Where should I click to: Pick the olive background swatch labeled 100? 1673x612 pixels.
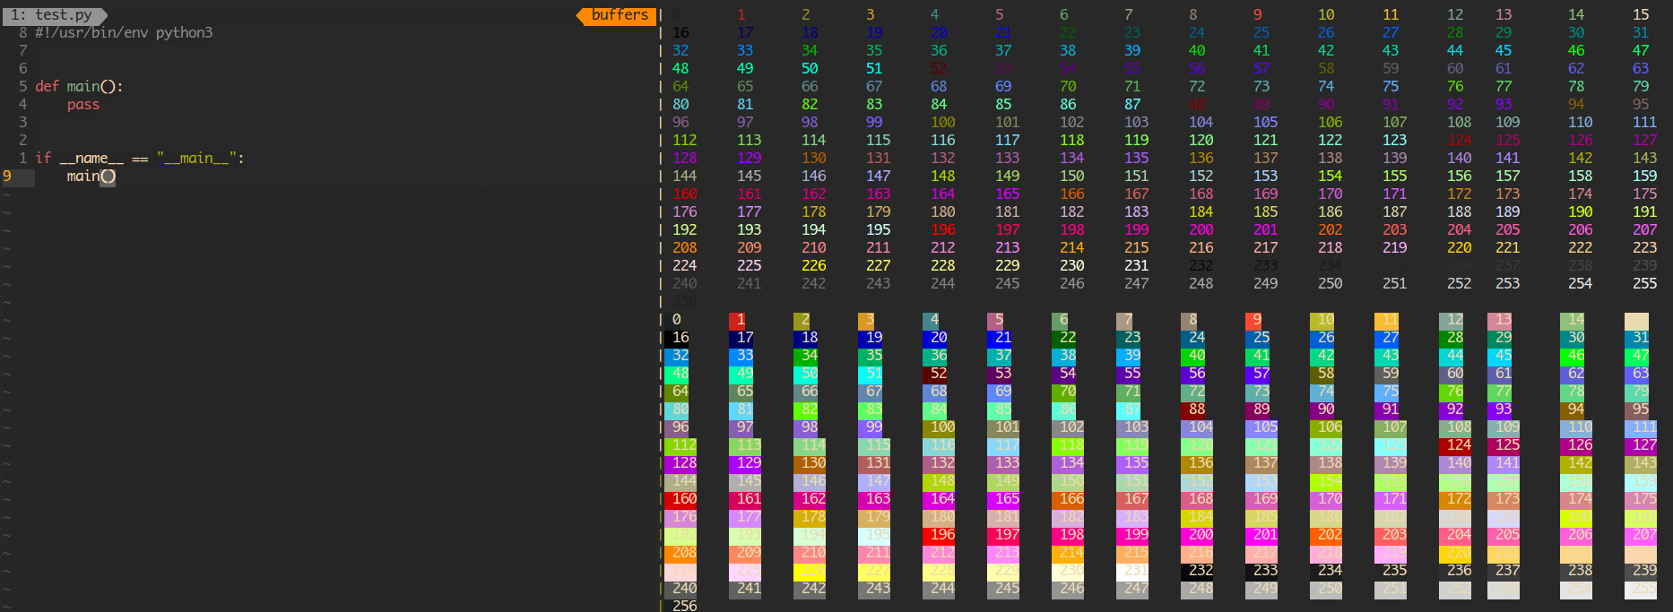(x=939, y=427)
